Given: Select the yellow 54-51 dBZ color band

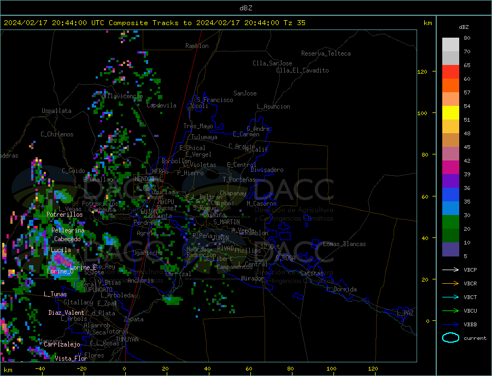Looking at the screenshot, I should (450, 113).
